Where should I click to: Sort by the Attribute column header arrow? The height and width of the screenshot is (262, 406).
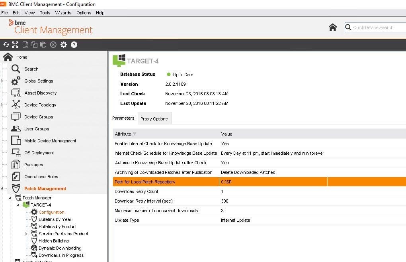135,134
